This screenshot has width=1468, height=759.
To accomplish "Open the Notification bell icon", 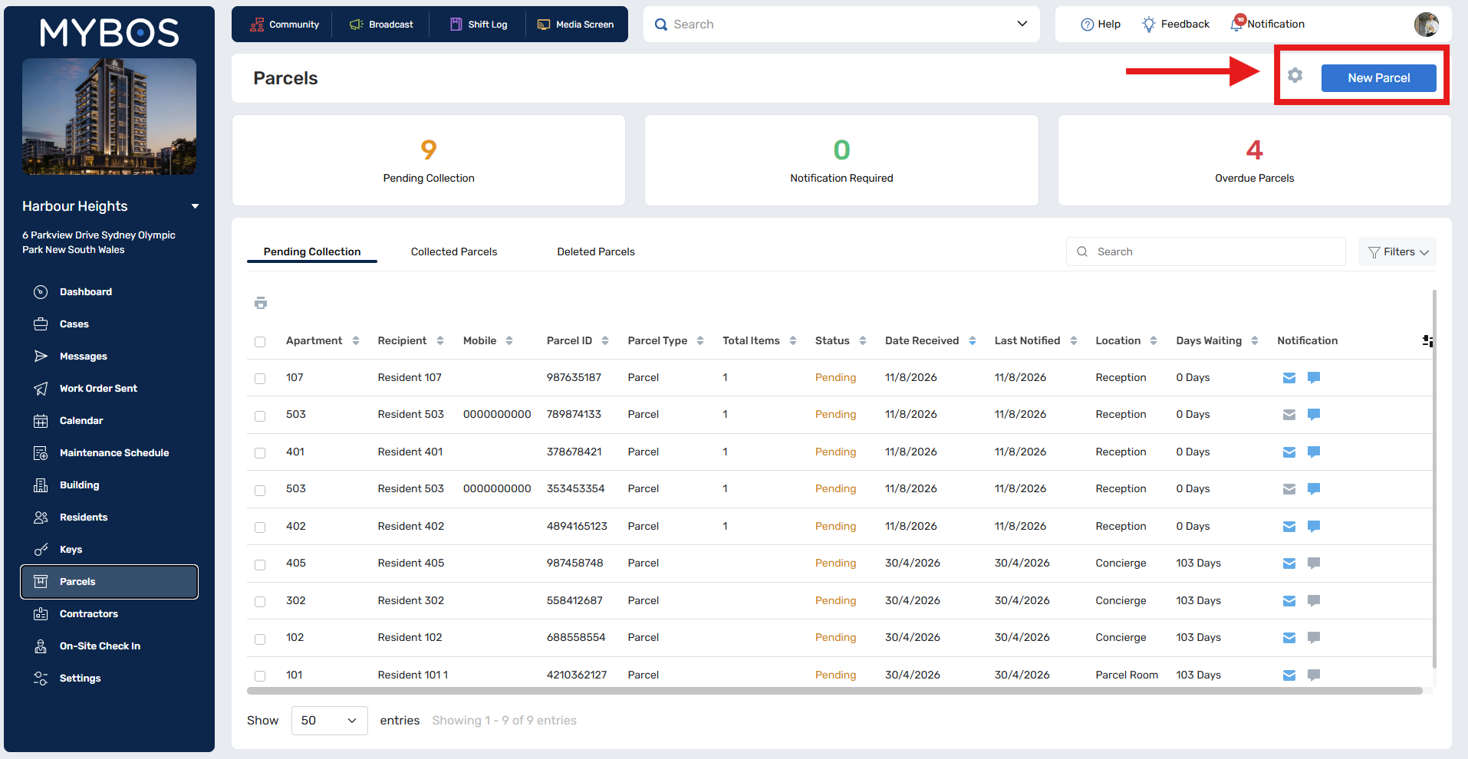I will pos(1237,23).
